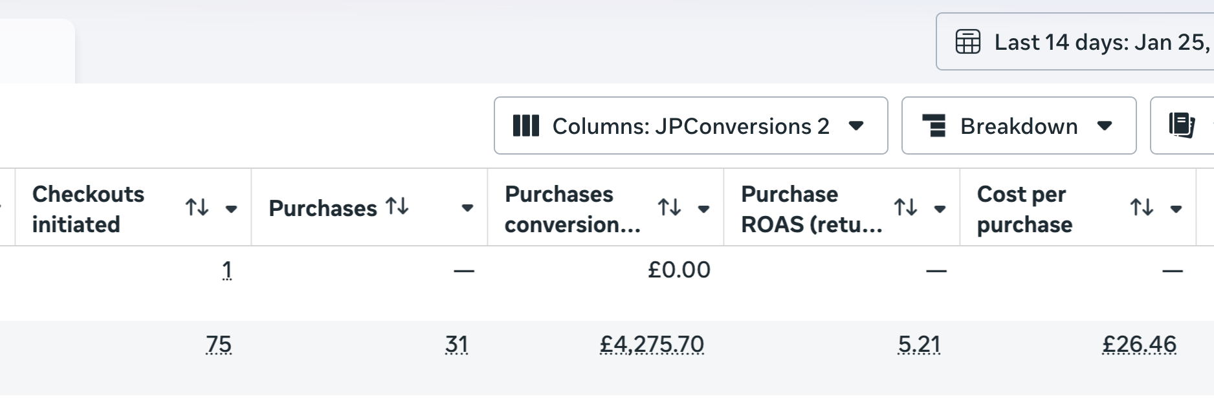
Task: Click the 5.21 total ROAS value
Action: (919, 345)
